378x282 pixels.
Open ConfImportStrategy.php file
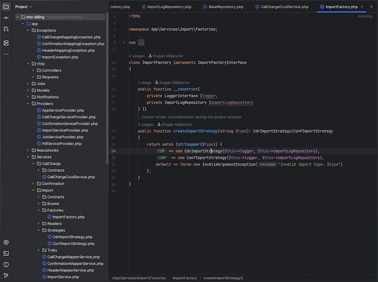click(71, 244)
